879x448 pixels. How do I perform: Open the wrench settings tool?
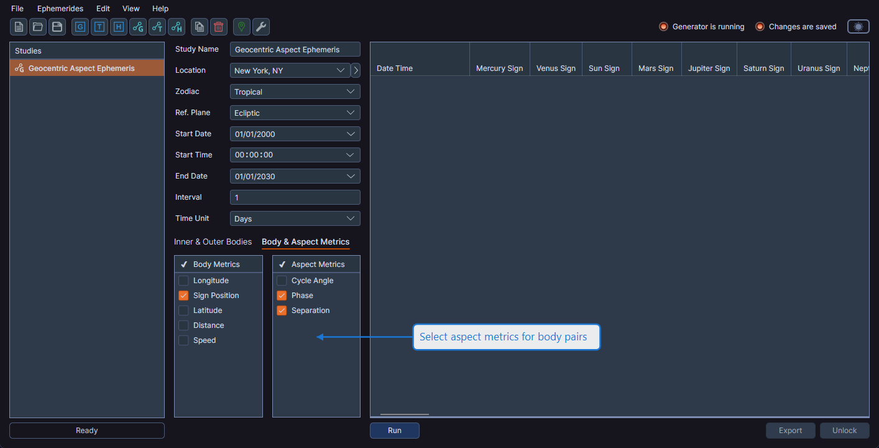260,27
